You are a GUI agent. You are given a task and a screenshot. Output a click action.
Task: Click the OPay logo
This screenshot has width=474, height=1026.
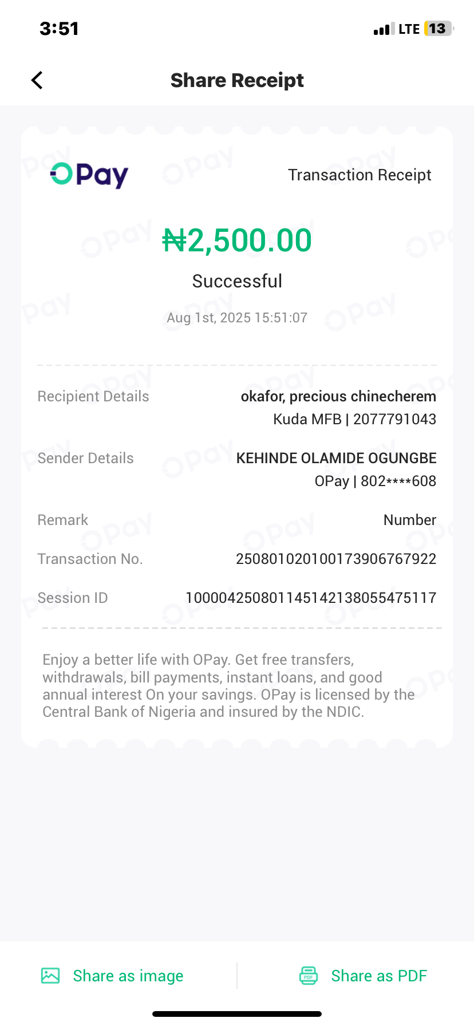(x=89, y=175)
